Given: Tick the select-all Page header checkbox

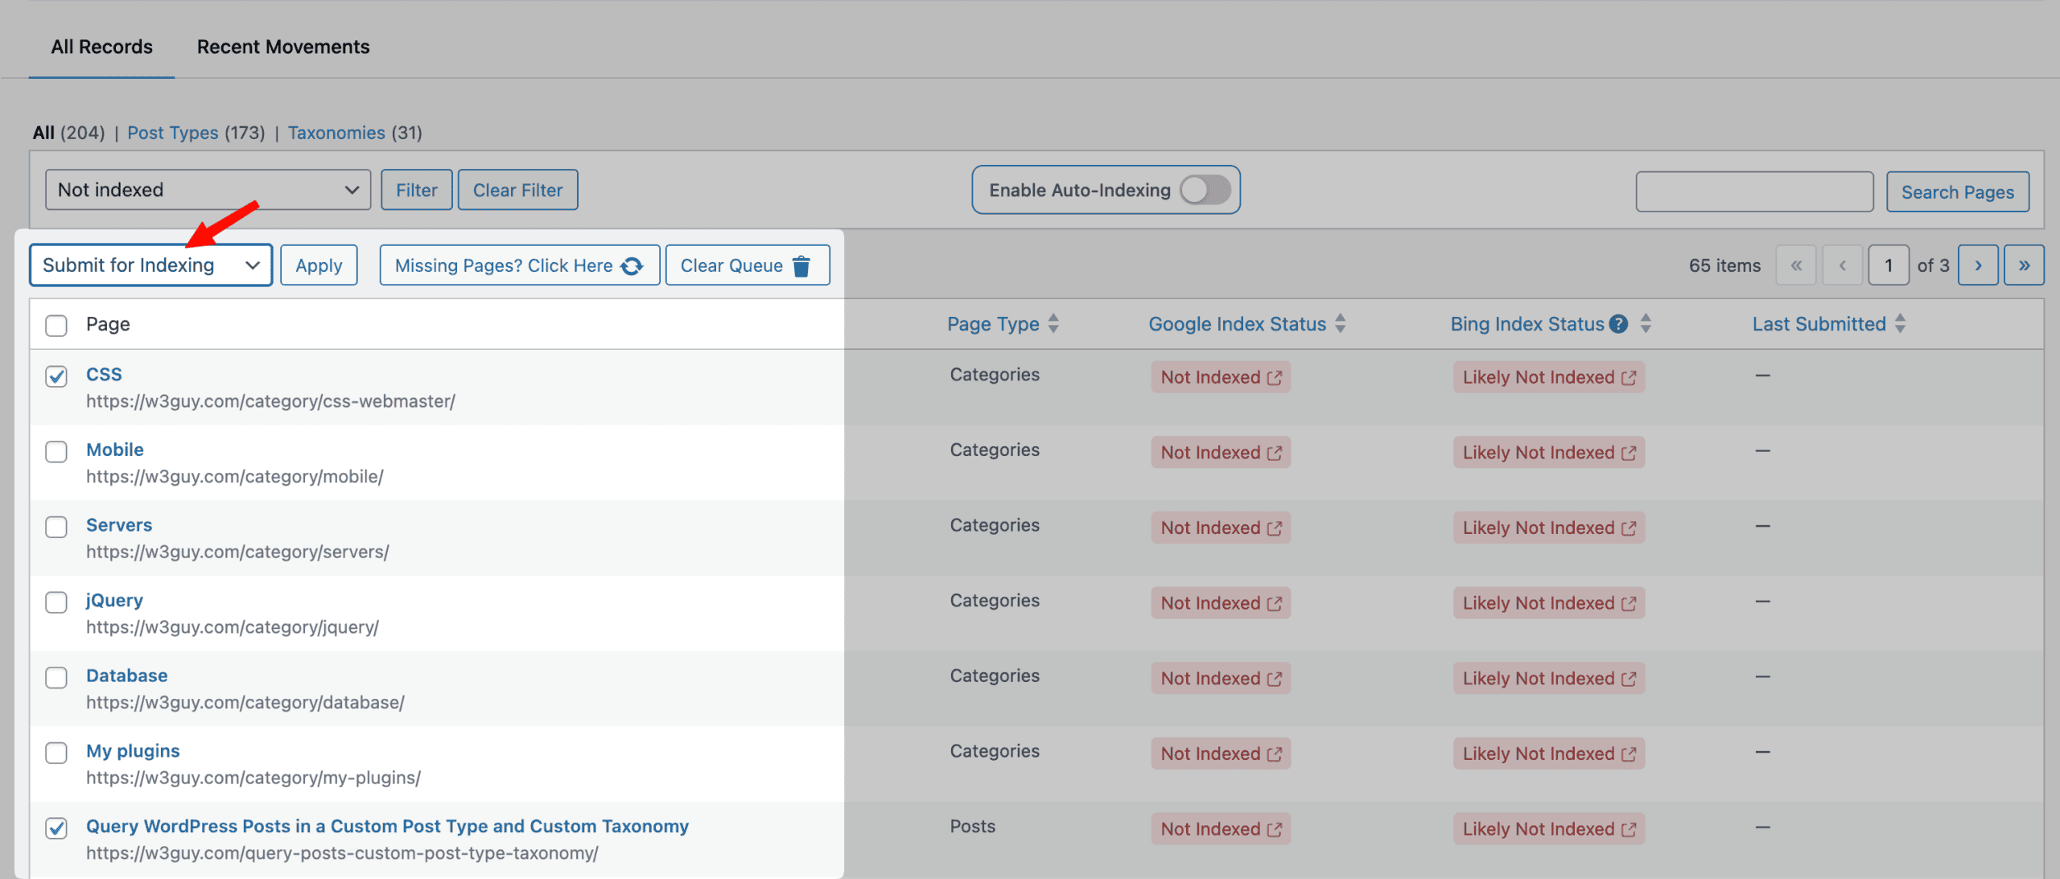Looking at the screenshot, I should pyautogui.click(x=56, y=326).
